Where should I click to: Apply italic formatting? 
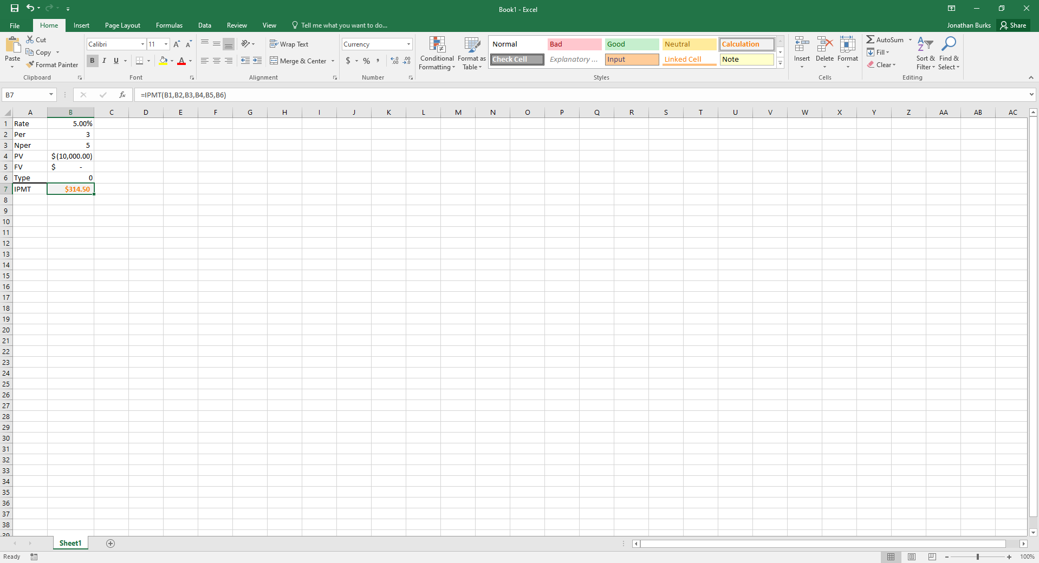104,61
